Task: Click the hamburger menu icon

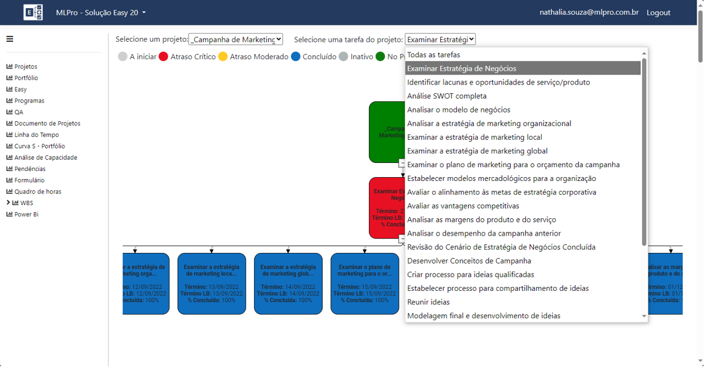Action: (10, 39)
